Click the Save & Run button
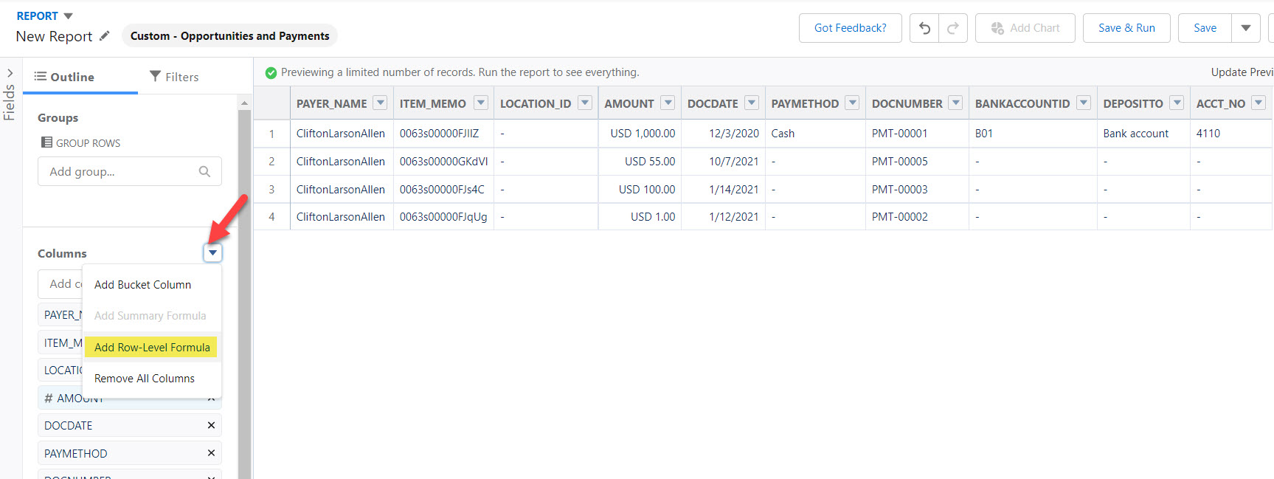 [1126, 28]
